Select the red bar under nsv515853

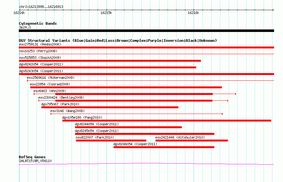(110, 61)
